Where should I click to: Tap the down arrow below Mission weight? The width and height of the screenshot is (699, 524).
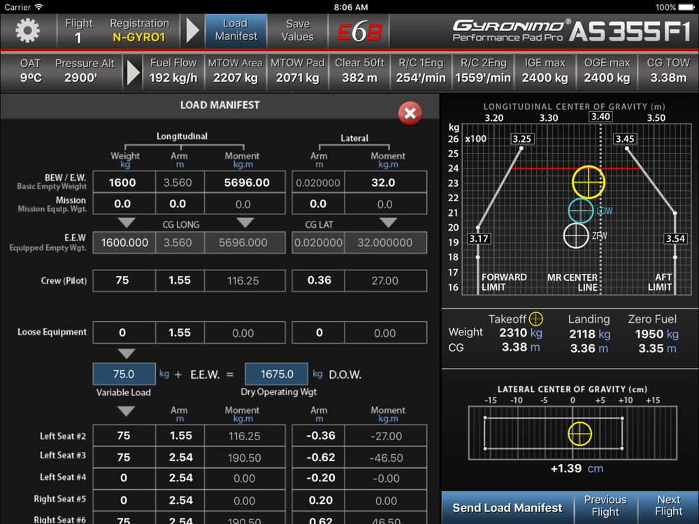click(126, 222)
